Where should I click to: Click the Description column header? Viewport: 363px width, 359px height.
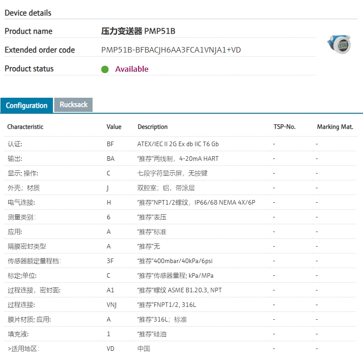tap(152, 127)
